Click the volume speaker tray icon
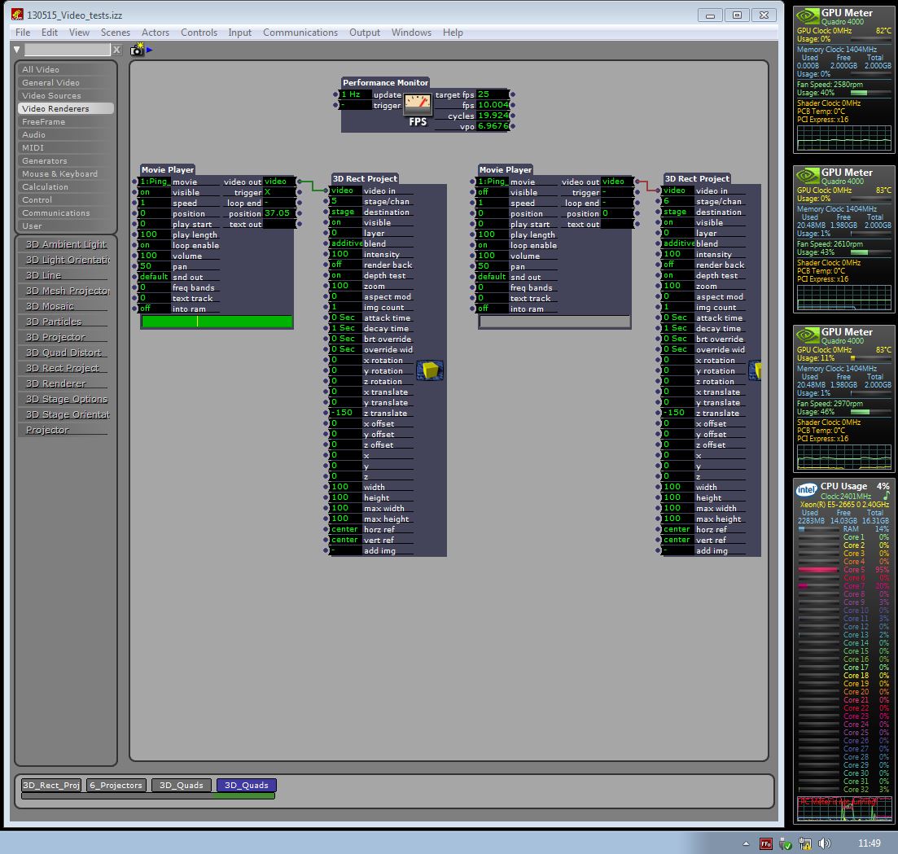Screen dimensions: 898x854 pos(825,843)
